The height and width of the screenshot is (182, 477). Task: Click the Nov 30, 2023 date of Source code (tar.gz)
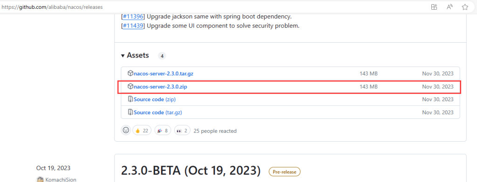tap(438, 112)
